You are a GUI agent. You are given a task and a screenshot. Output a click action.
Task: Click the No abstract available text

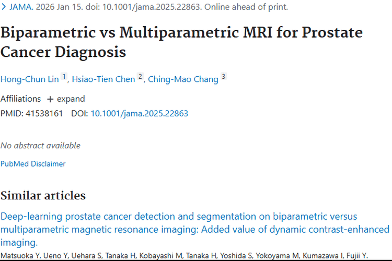40,146
